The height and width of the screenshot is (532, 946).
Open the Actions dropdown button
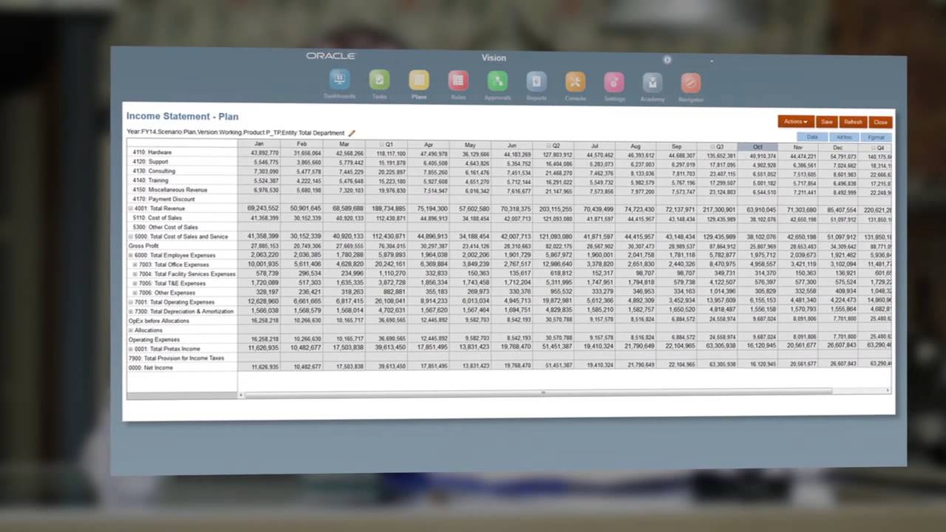pyautogui.click(x=796, y=121)
